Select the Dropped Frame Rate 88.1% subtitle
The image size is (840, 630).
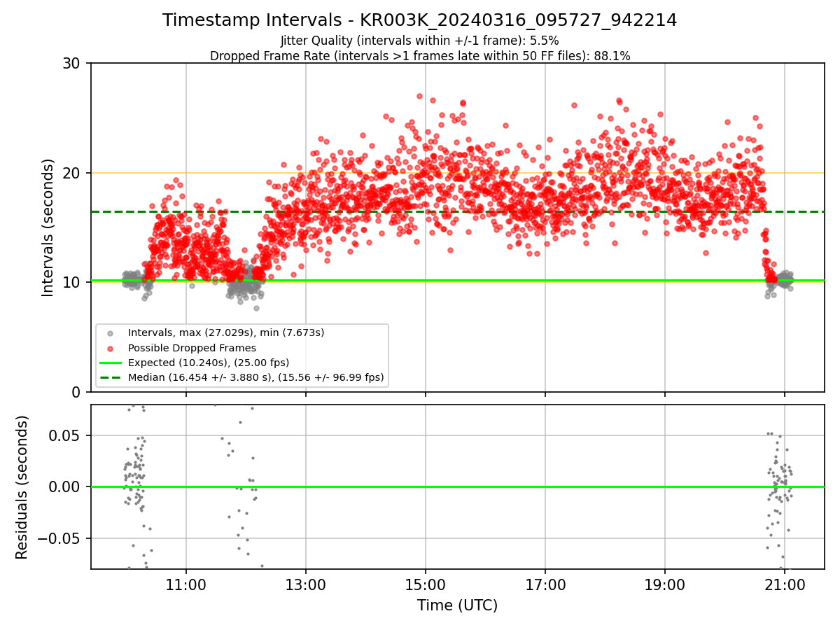pos(420,56)
